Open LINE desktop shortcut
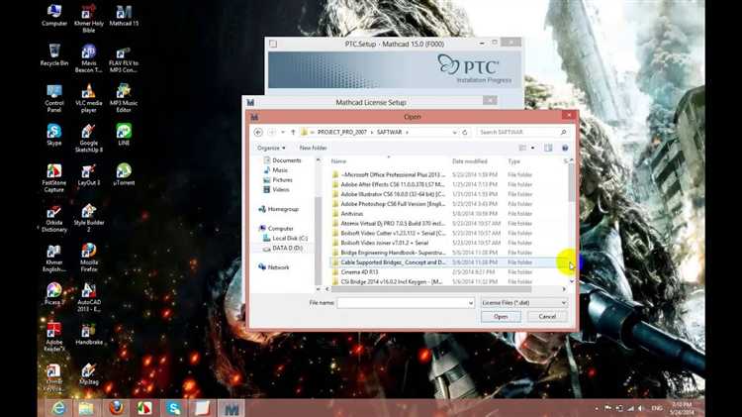This screenshot has width=742, height=417. [x=124, y=135]
